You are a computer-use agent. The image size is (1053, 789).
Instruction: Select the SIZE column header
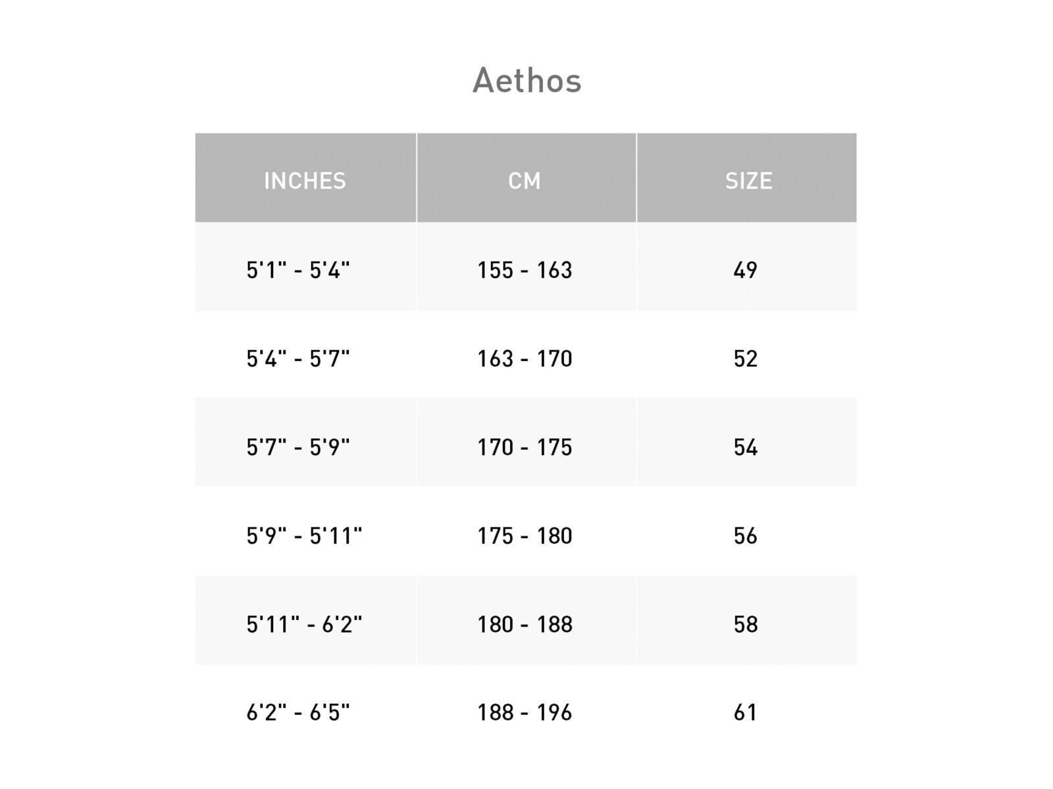pyautogui.click(x=748, y=181)
